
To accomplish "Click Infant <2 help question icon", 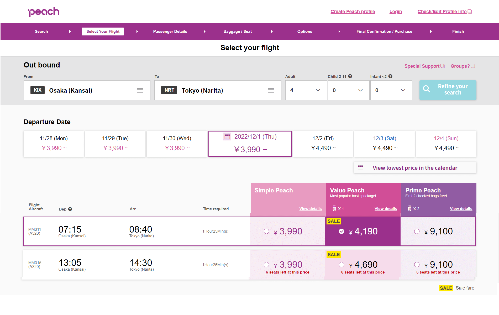I will pos(390,76).
